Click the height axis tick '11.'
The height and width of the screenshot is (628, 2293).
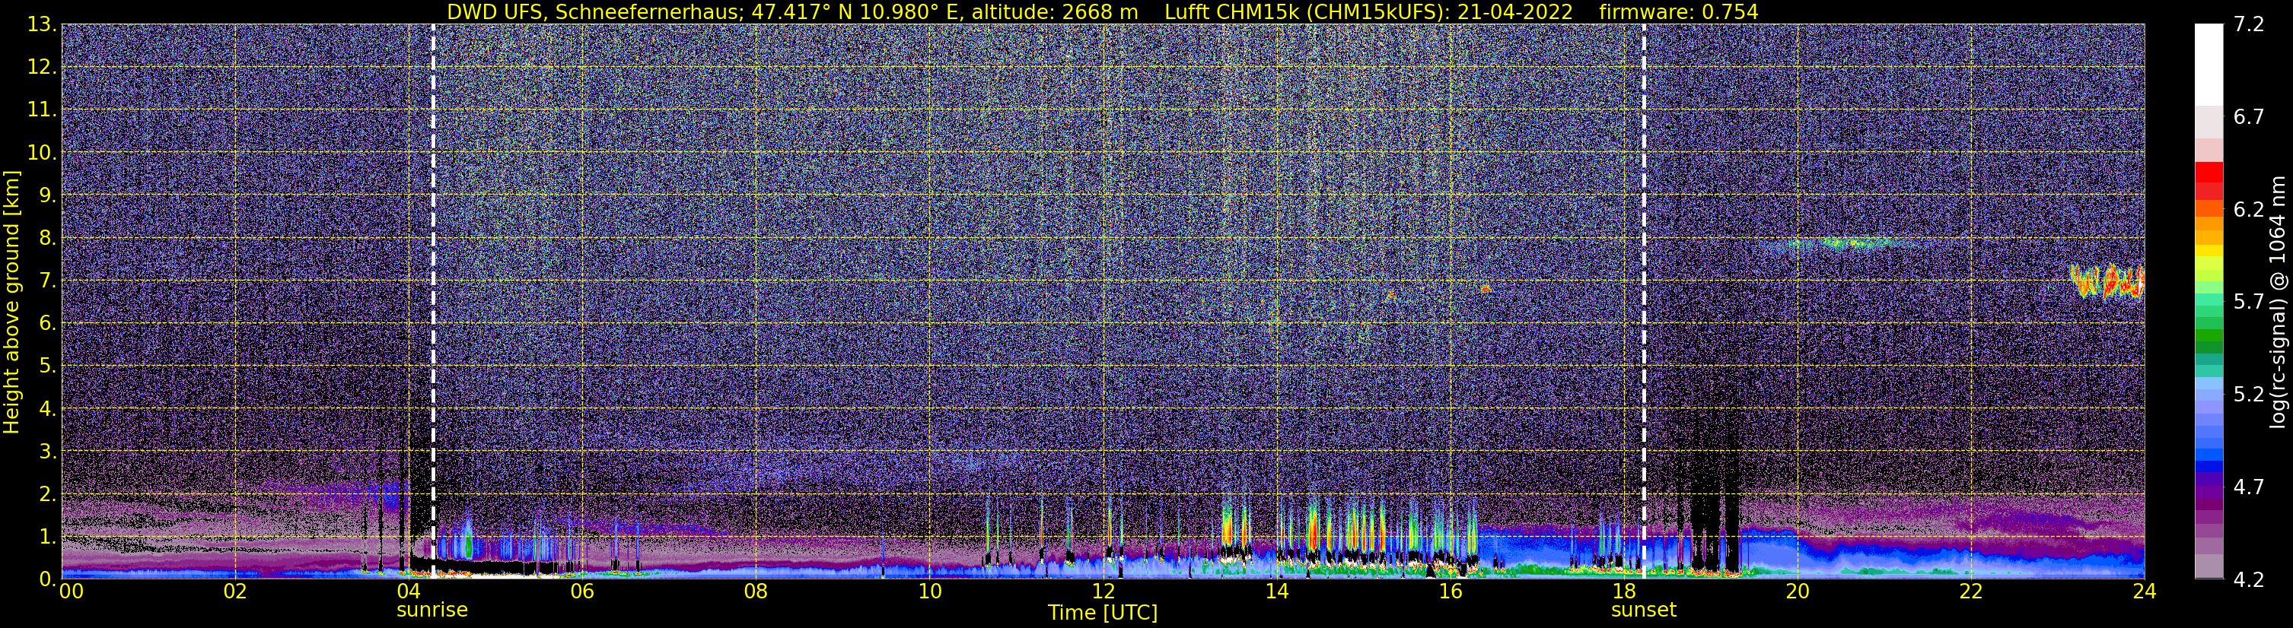point(43,110)
